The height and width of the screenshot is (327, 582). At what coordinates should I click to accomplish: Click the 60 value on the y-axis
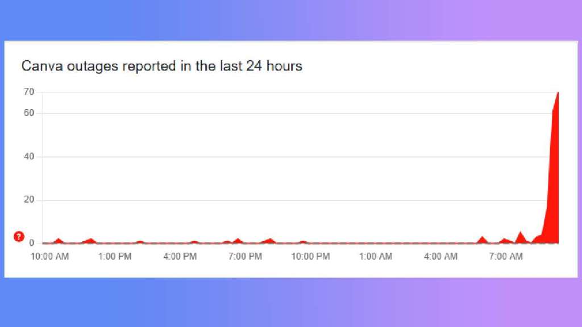pyautogui.click(x=29, y=113)
